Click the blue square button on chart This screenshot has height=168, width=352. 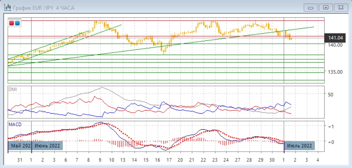(17, 23)
